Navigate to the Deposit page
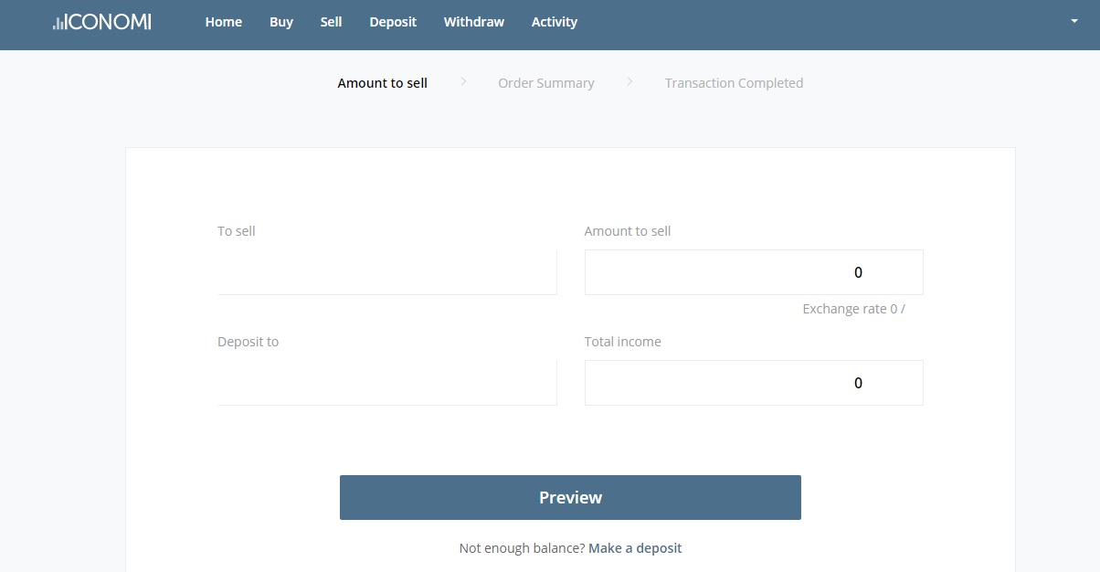This screenshot has height=572, width=1100. [x=393, y=22]
